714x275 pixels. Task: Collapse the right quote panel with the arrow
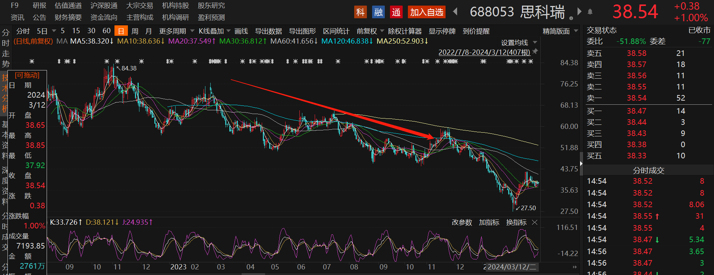pos(581,163)
